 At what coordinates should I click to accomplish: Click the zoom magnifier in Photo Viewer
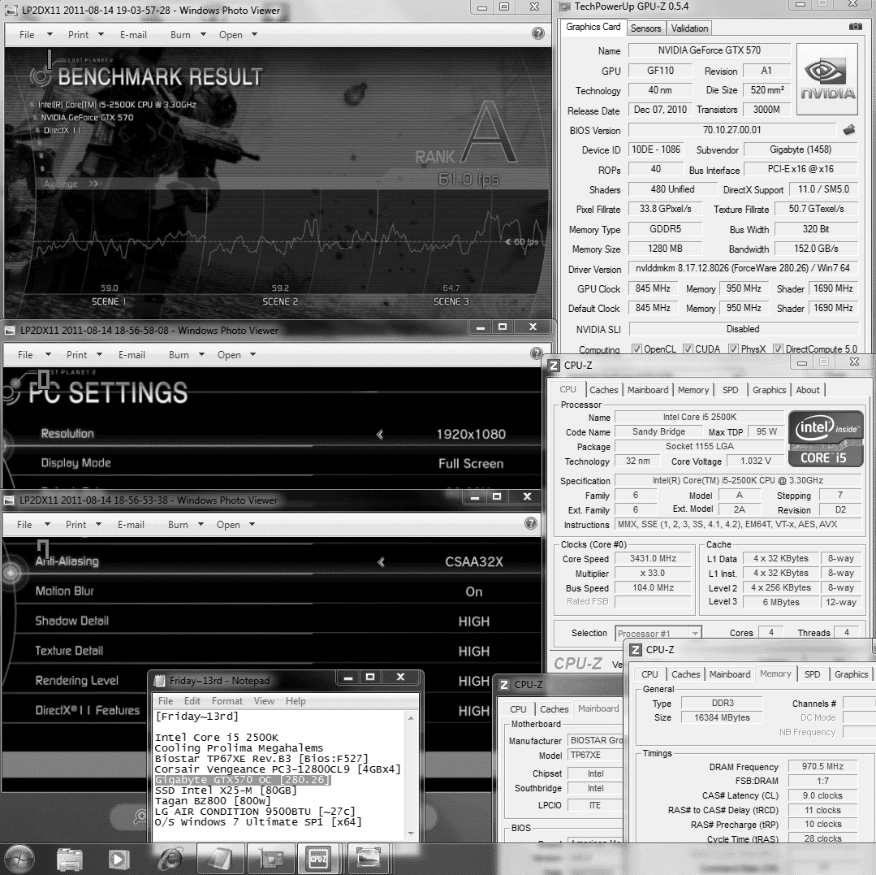[140, 817]
